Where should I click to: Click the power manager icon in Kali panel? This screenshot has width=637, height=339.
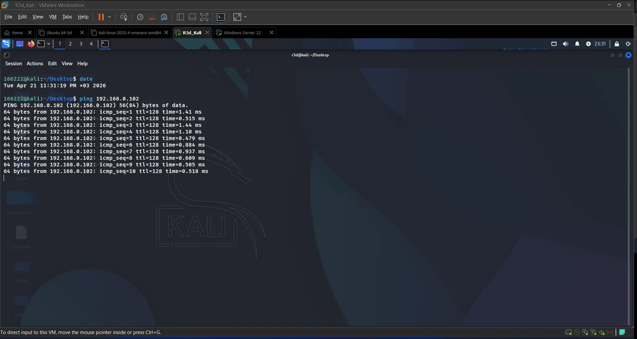coord(588,44)
